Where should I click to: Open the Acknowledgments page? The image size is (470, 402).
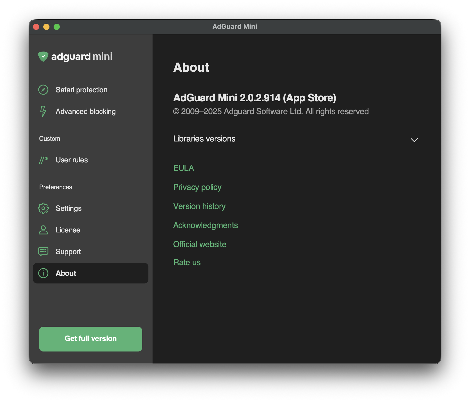[205, 225]
